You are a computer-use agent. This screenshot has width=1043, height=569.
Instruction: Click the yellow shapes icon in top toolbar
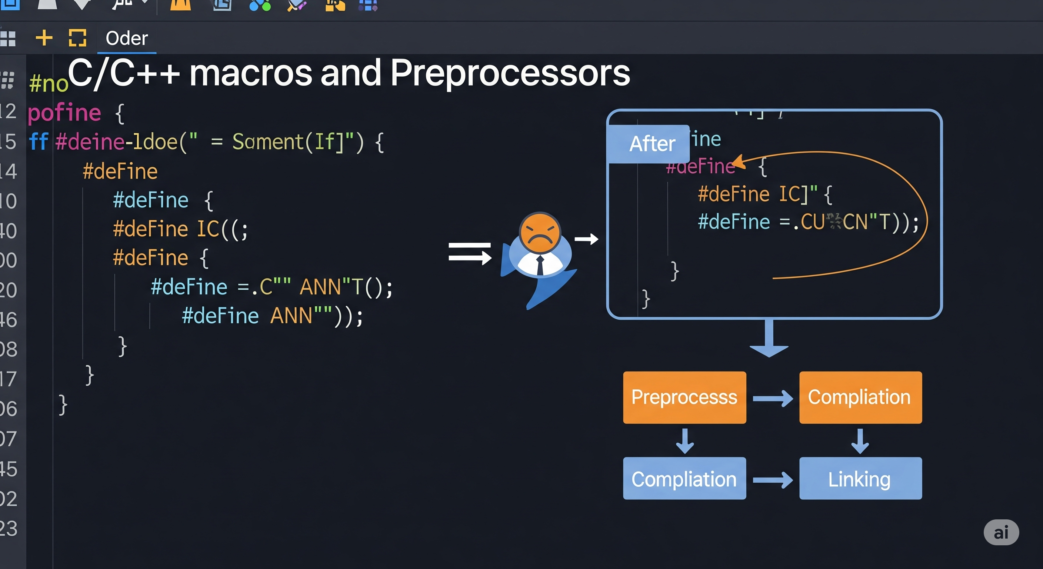(x=335, y=5)
